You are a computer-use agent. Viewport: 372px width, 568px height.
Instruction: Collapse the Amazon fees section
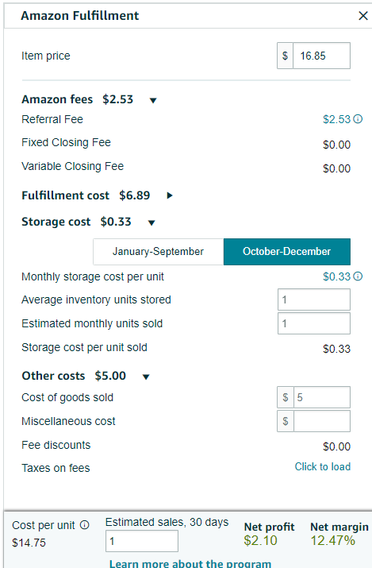pos(153,100)
